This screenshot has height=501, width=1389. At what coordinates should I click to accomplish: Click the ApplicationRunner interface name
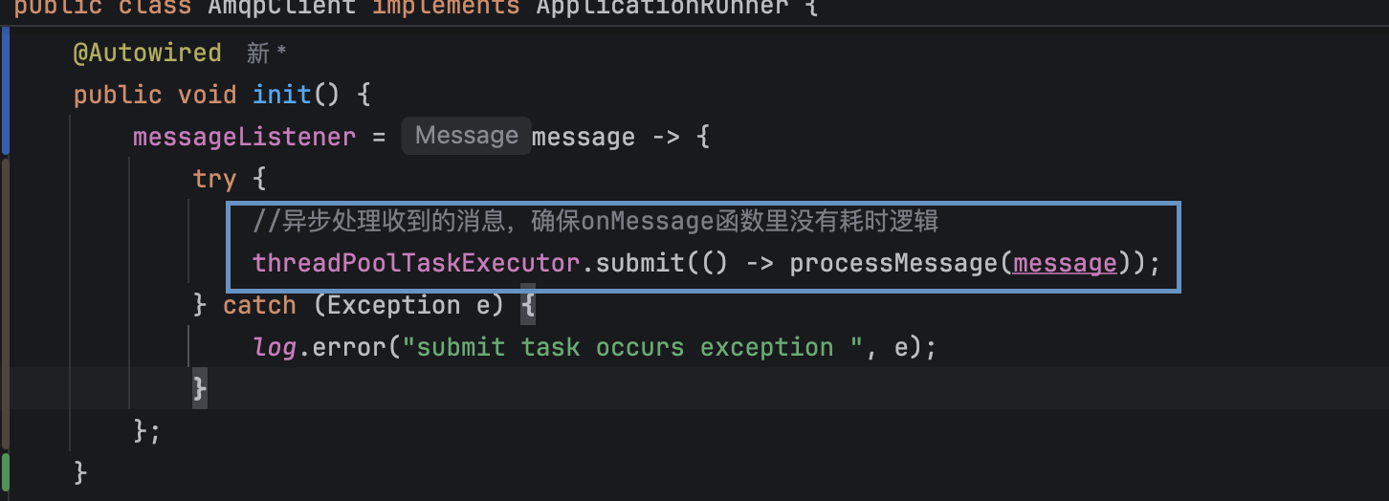[x=662, y=8]
